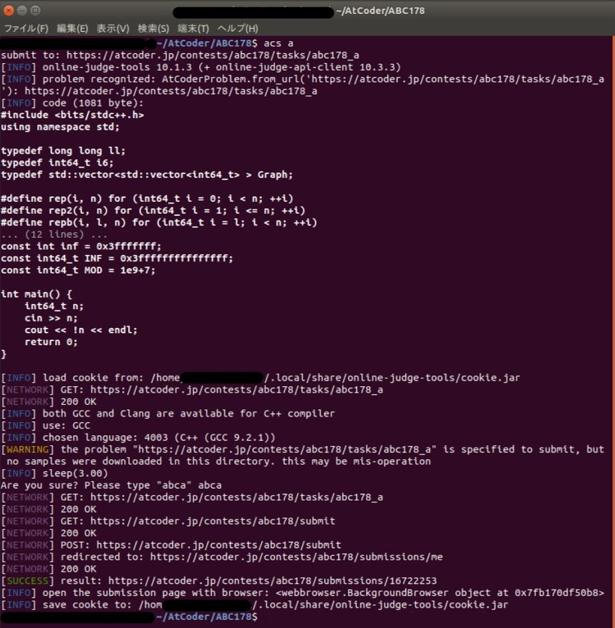Open the redirected submissions/me URL
This screenshot has width=615, height=628.
point(296,556)
